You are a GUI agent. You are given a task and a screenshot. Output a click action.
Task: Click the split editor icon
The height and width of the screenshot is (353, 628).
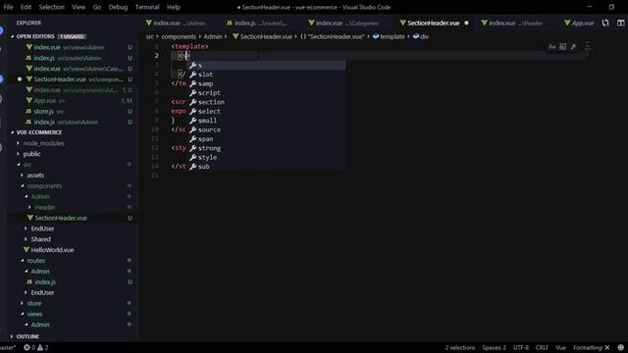621,23
